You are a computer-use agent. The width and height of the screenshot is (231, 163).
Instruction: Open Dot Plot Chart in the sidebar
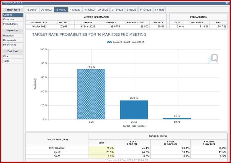13,56
